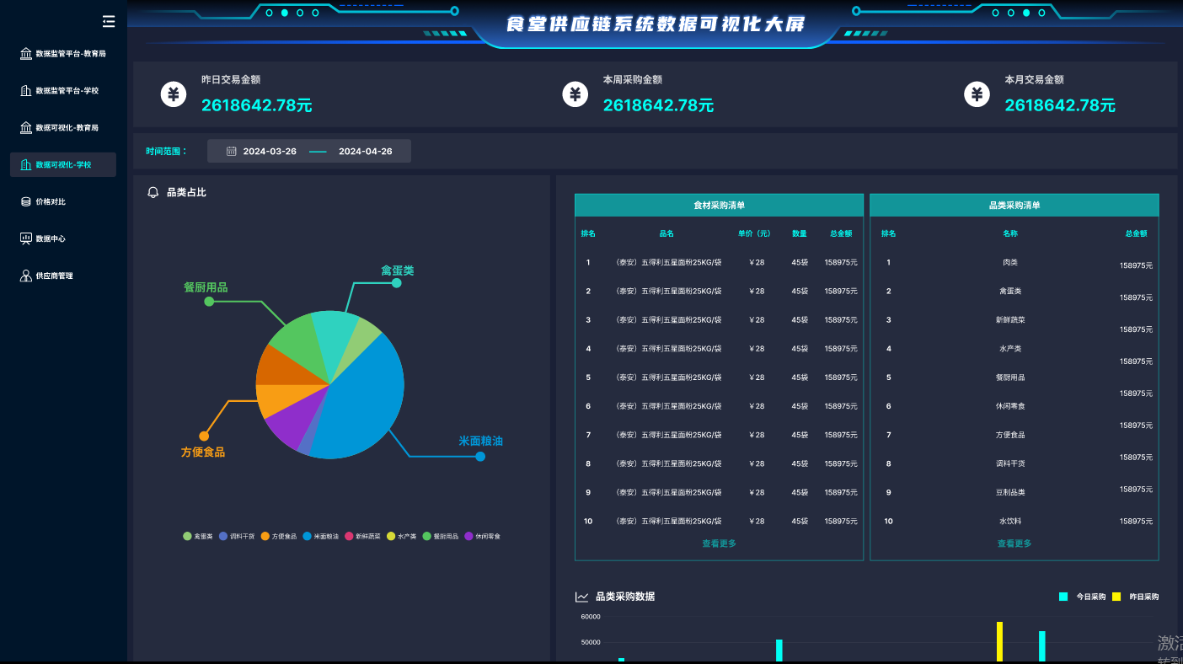
Task: Click 查看更多 under 食材采购清单
Action: [x=719, y=544]
